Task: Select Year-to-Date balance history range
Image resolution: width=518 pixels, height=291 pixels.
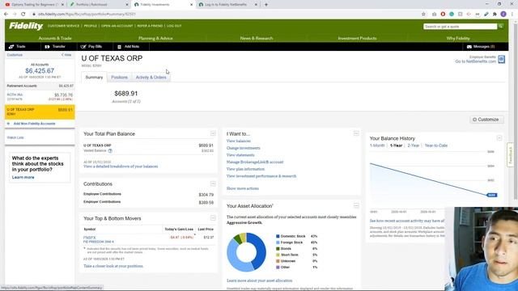Action: tap(436, 145)
